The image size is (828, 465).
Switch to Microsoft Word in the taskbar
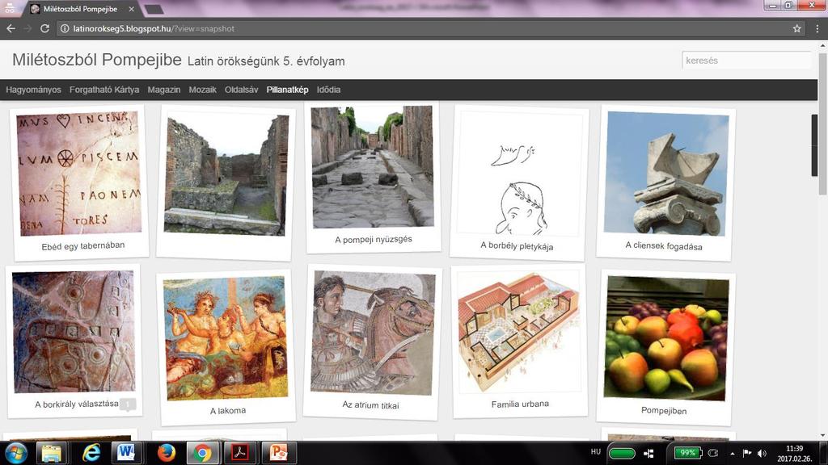126,453
